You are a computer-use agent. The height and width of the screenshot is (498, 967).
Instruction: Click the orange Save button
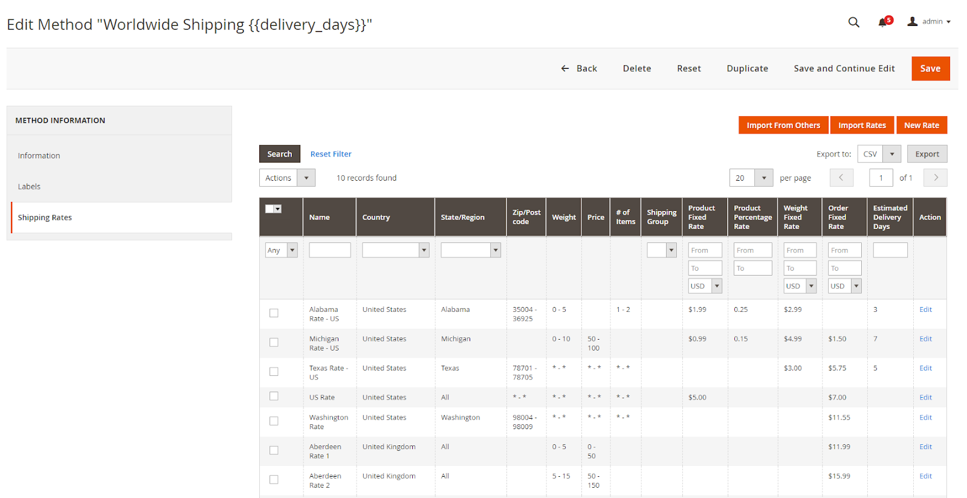coord(930,68)
